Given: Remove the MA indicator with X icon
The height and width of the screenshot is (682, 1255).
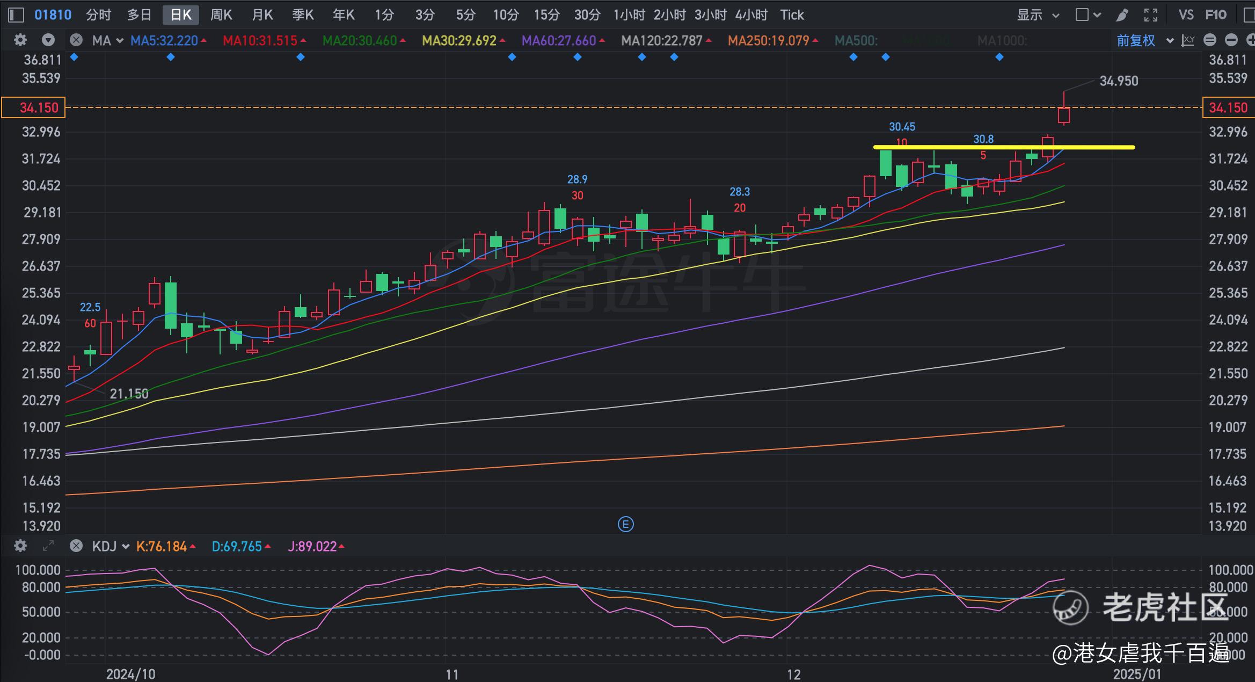Looking at the screenshot, I should click(x=76, y=40).
